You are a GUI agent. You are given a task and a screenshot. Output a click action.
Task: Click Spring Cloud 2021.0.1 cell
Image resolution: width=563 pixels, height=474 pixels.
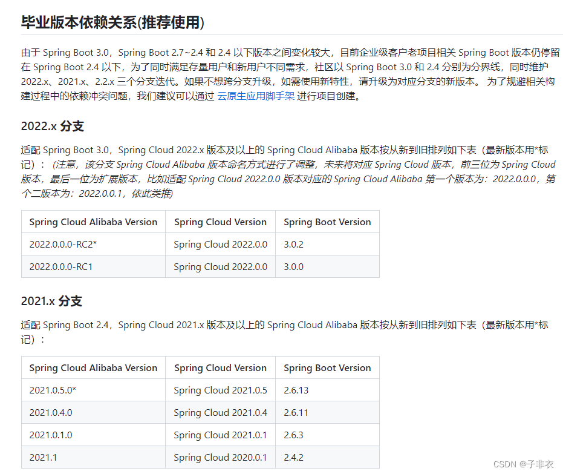click(x=221, y=435)
